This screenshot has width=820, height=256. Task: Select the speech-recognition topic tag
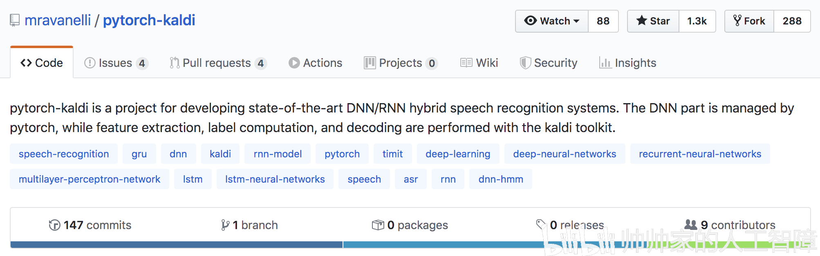tap(64, 154)
